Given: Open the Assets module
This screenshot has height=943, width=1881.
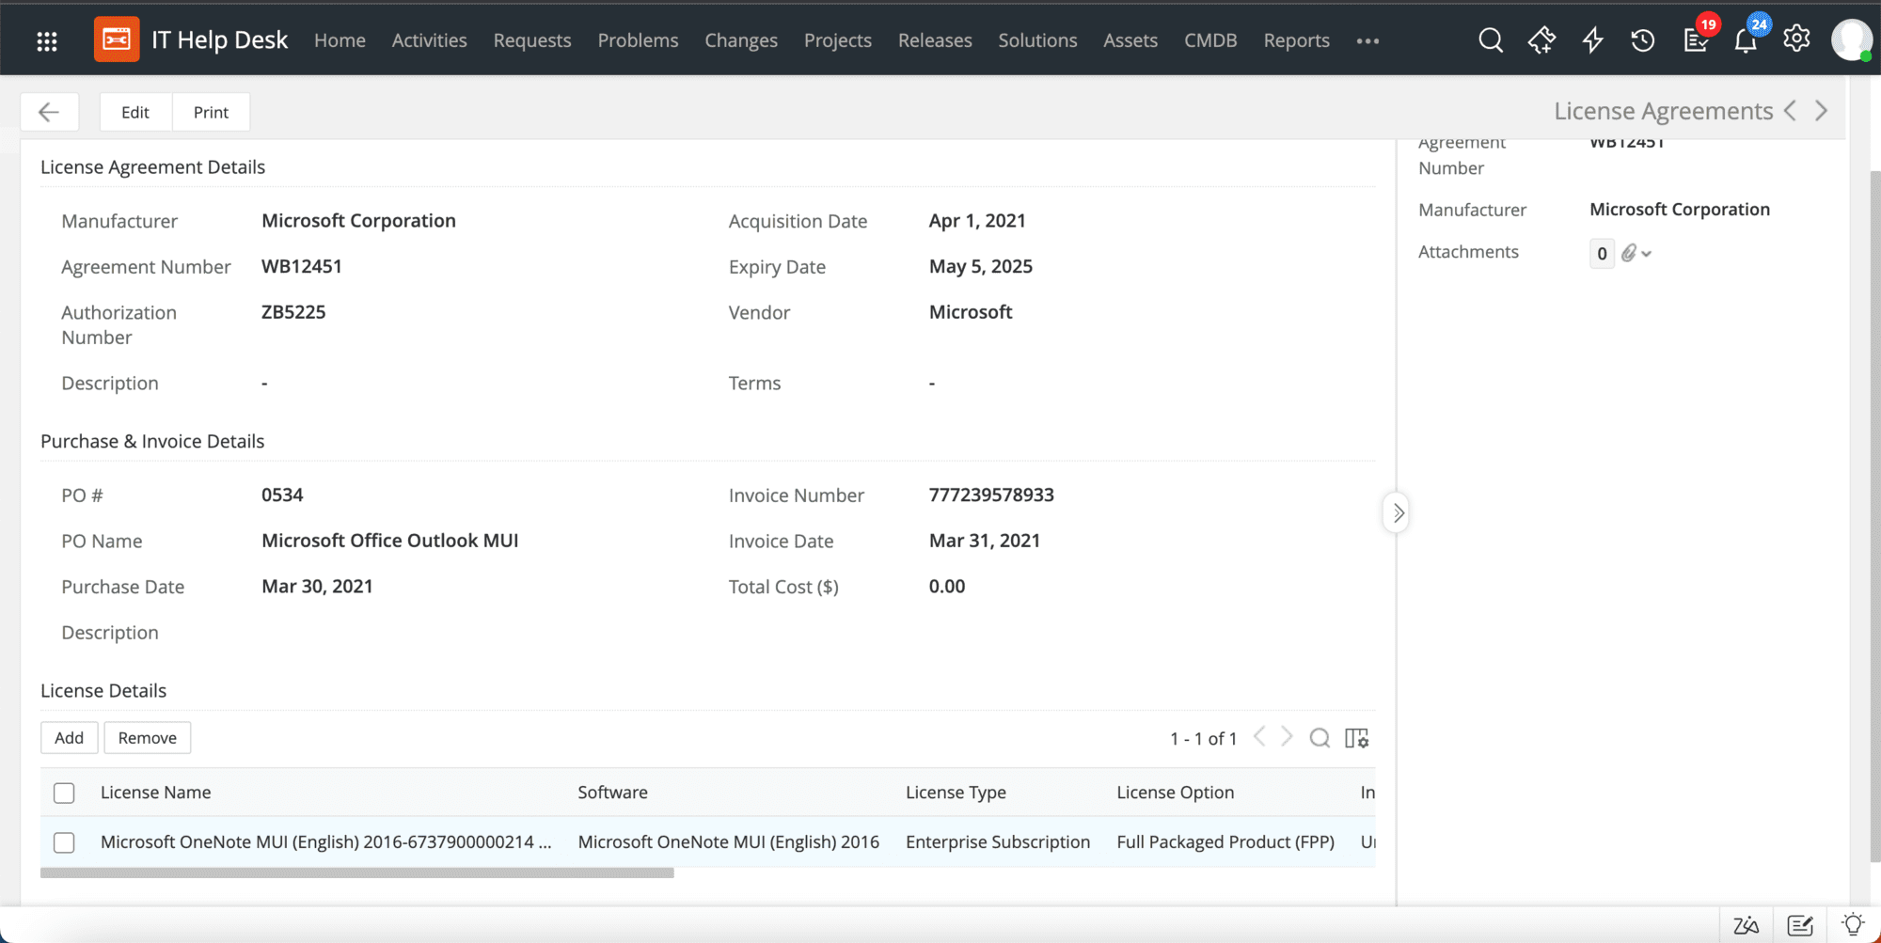Looking at the screenshot, I should coord(1130,40).
